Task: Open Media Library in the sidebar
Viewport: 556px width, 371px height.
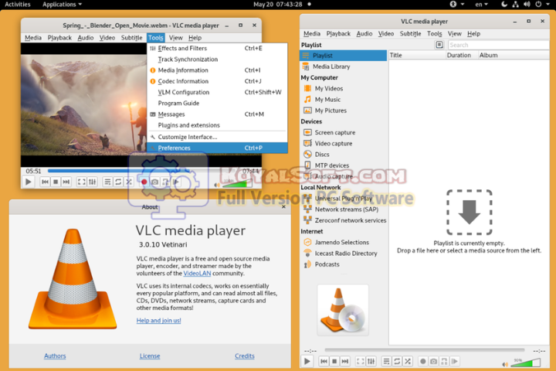Action: point(343,66)
